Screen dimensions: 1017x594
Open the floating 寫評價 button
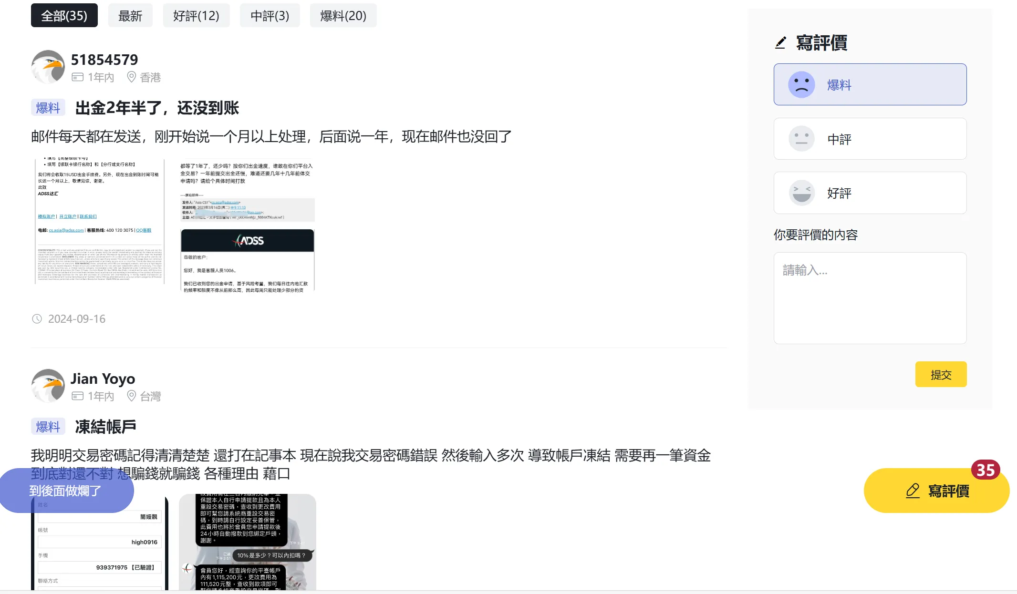coord(936,491)
